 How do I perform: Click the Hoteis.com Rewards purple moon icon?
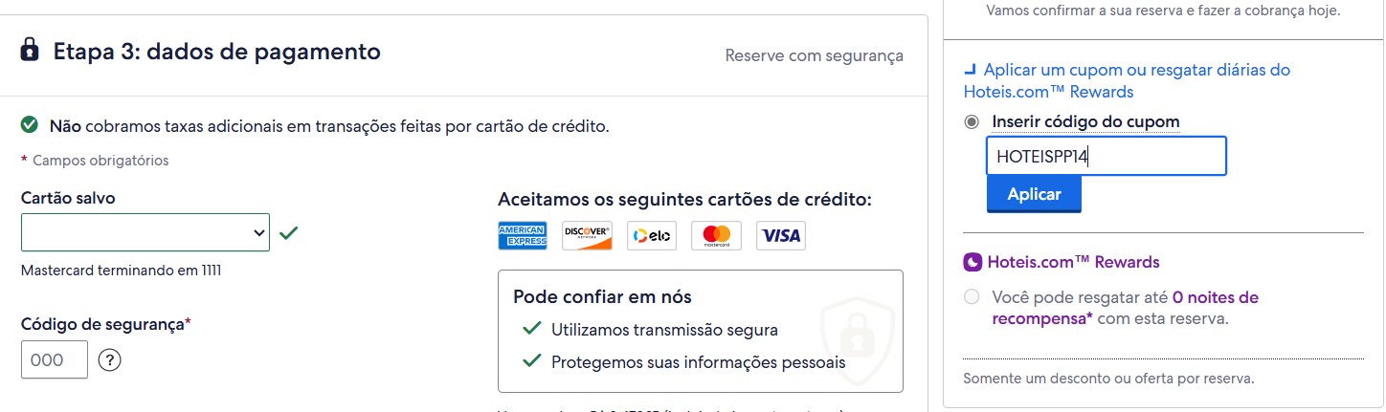(x=972, y=262)
